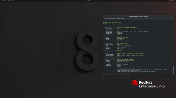
Task: Click the 'Thread Count:' label
Action: click(110, 30)
